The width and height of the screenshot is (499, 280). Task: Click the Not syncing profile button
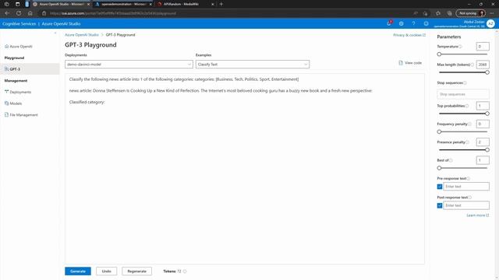(471, 13)
